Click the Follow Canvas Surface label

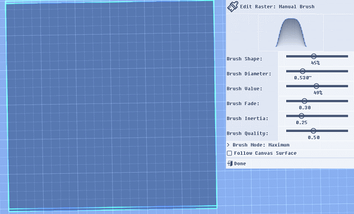click(265, 153)
